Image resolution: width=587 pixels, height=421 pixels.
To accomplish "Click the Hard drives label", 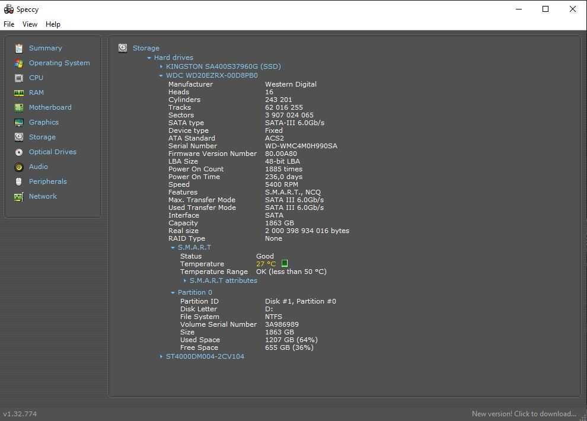I will 174,58.
